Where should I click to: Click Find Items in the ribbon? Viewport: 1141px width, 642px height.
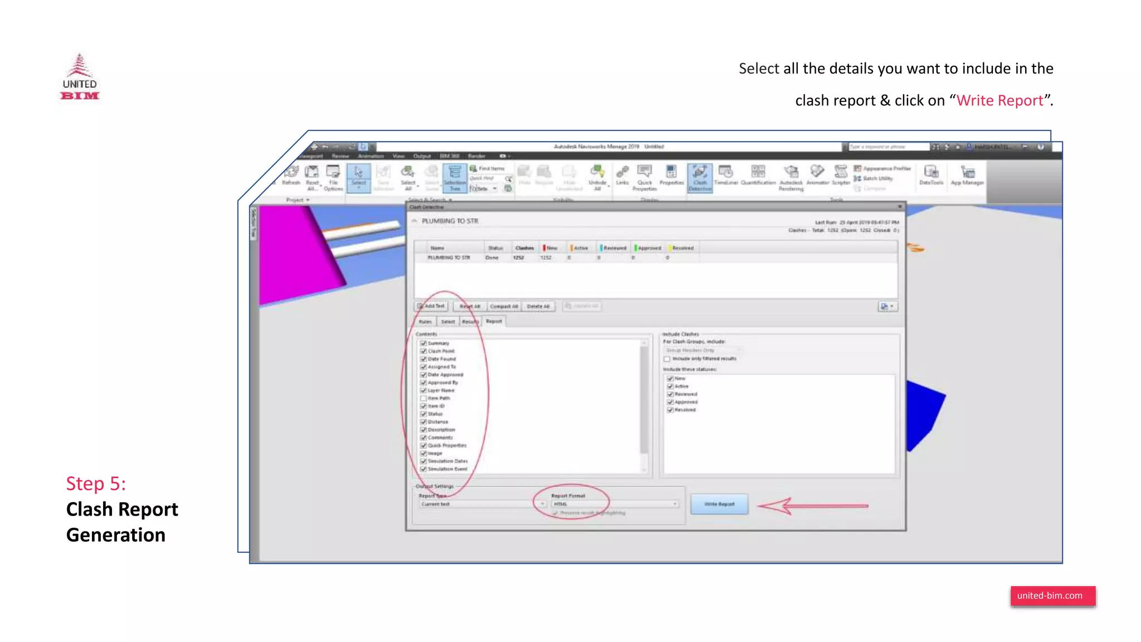click(487, 168)
